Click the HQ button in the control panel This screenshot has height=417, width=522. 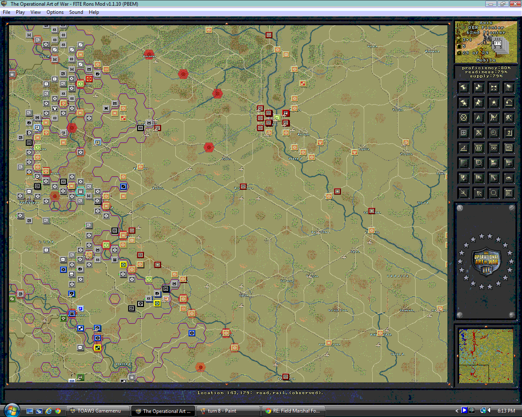pos(509,148)
